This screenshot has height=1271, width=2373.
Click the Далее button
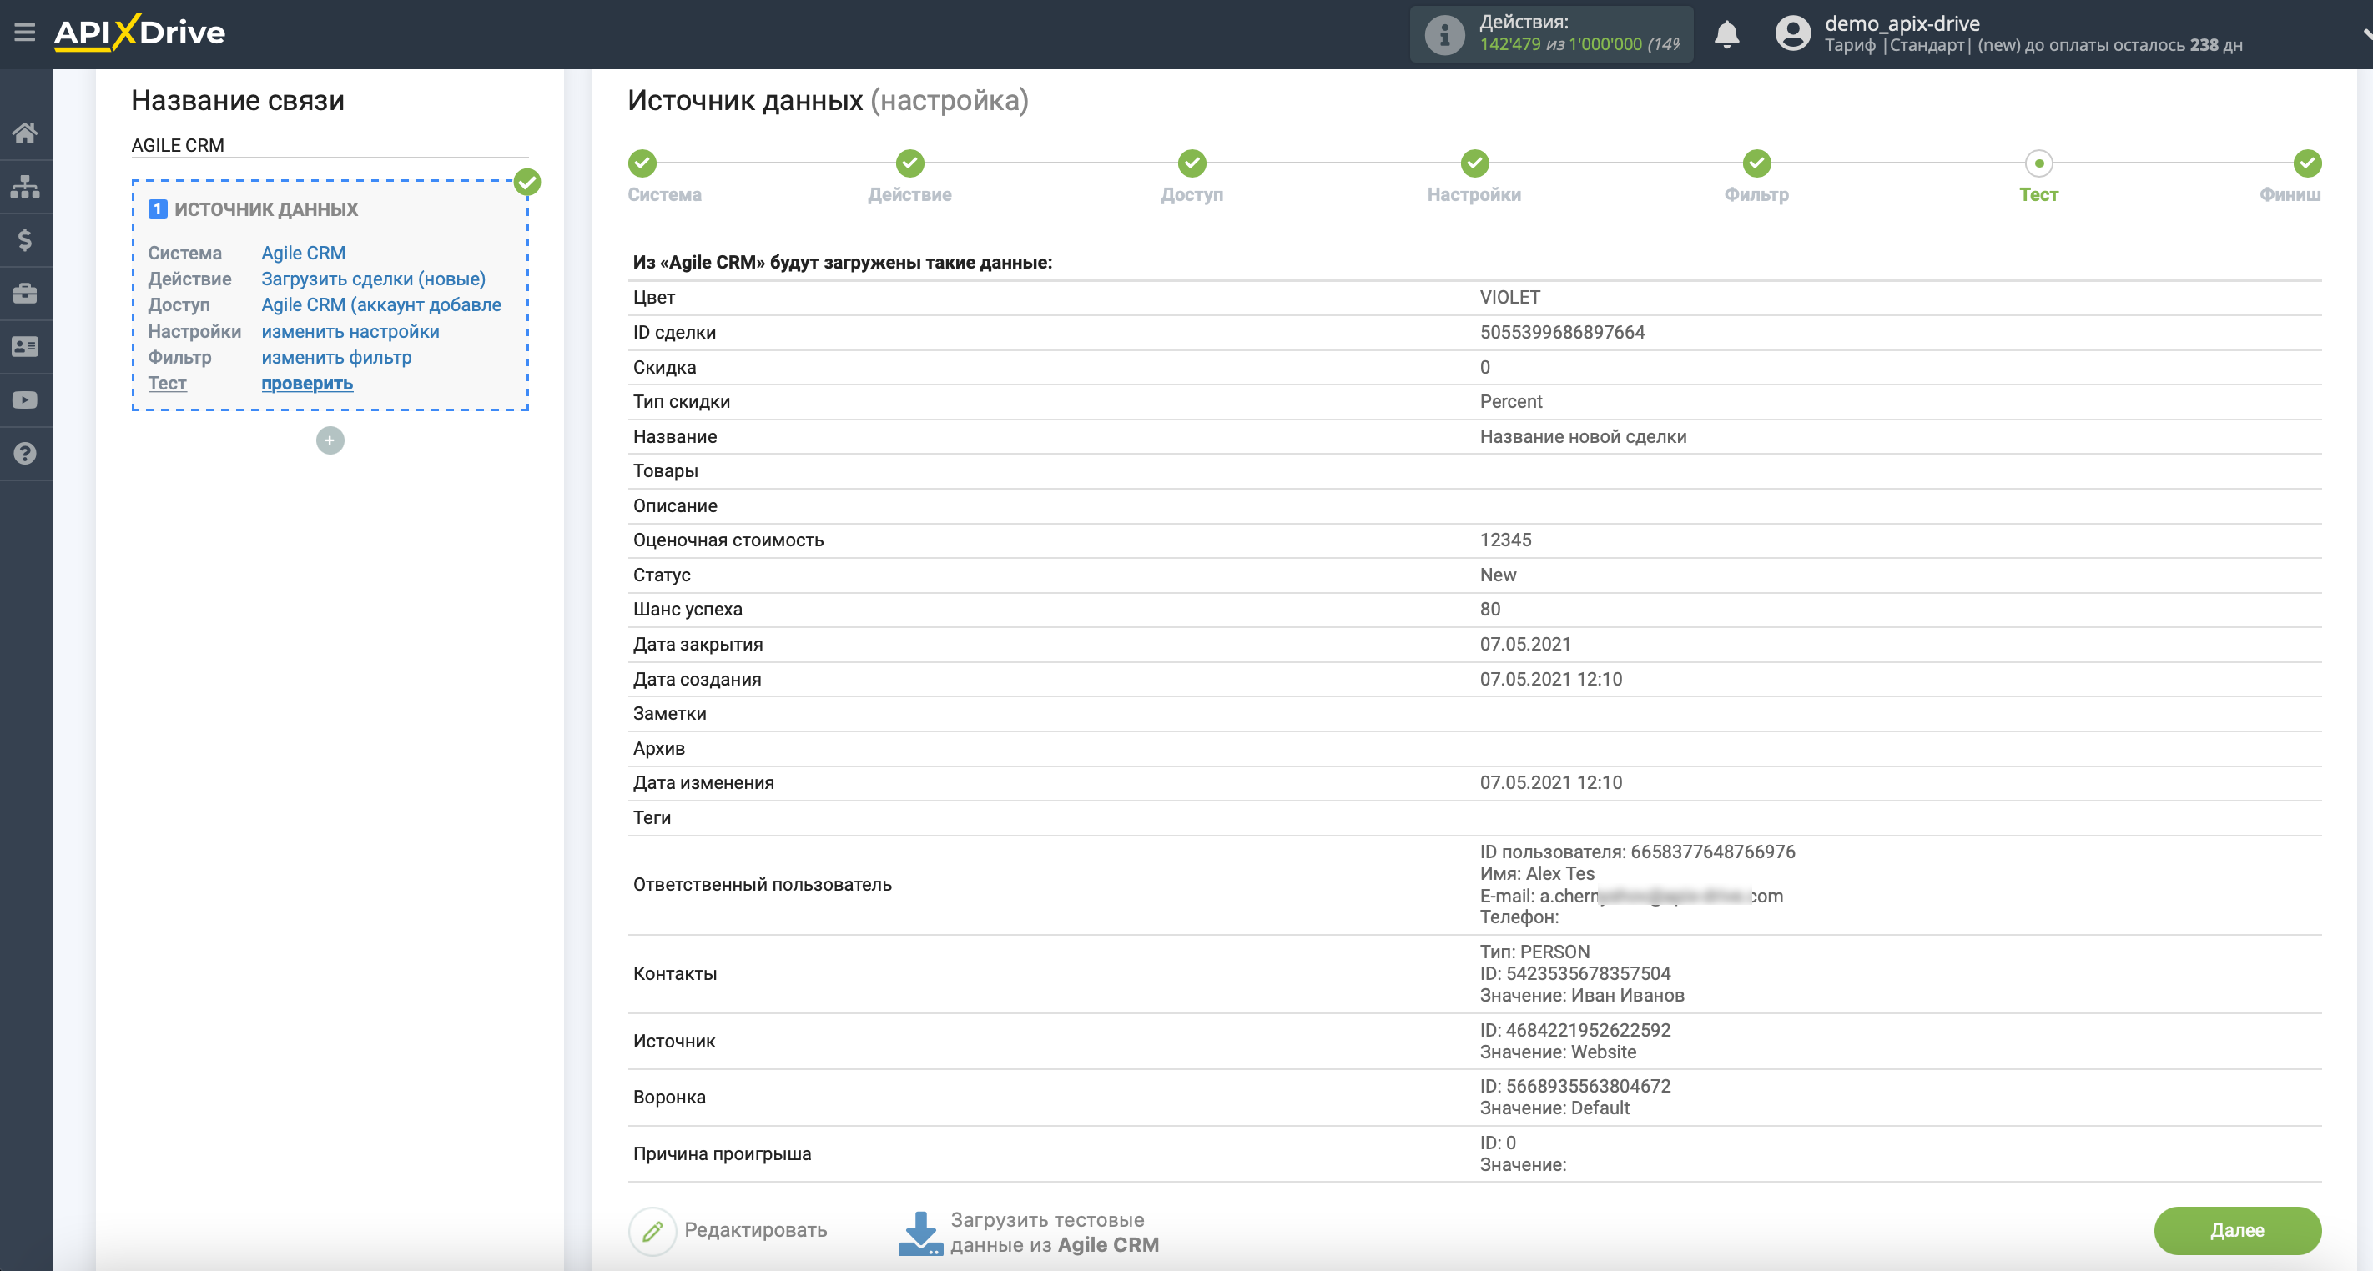pos(2237,1230)
